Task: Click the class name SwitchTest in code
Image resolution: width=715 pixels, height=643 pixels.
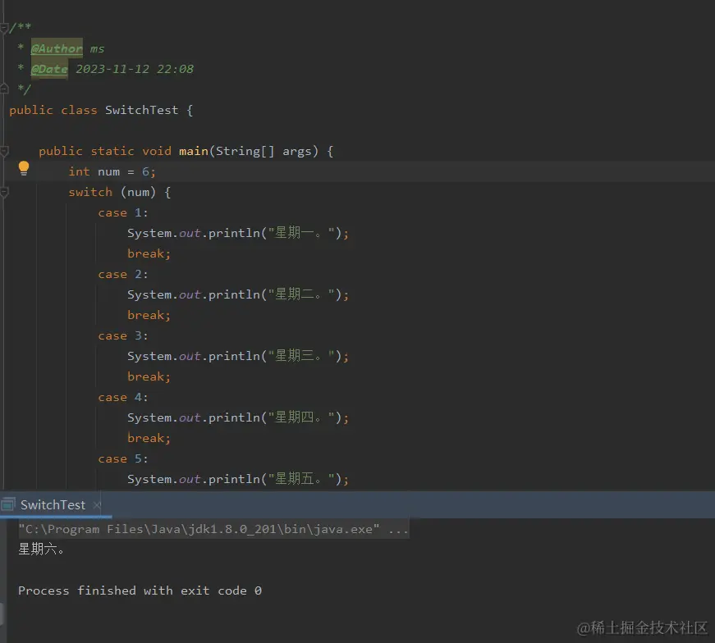Action: tap(141, 110)
